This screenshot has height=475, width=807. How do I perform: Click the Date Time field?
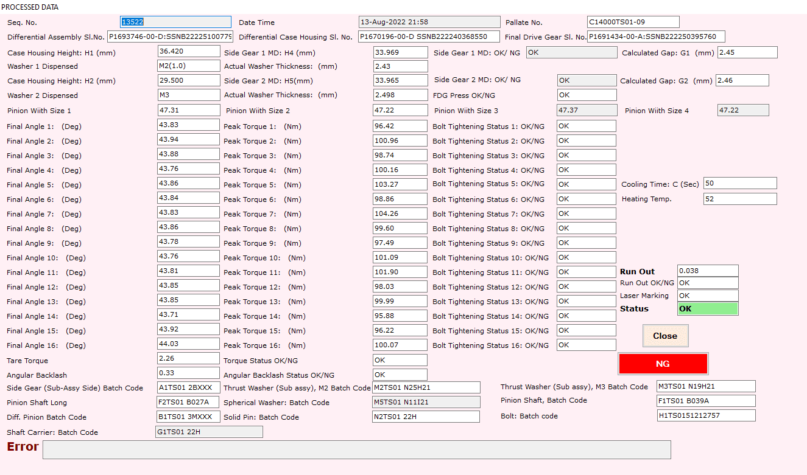(x=429, y=22)
